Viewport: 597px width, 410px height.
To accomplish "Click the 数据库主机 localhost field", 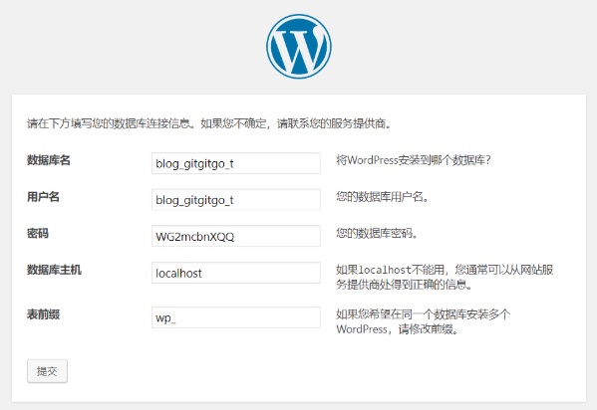I will point(235,273).
